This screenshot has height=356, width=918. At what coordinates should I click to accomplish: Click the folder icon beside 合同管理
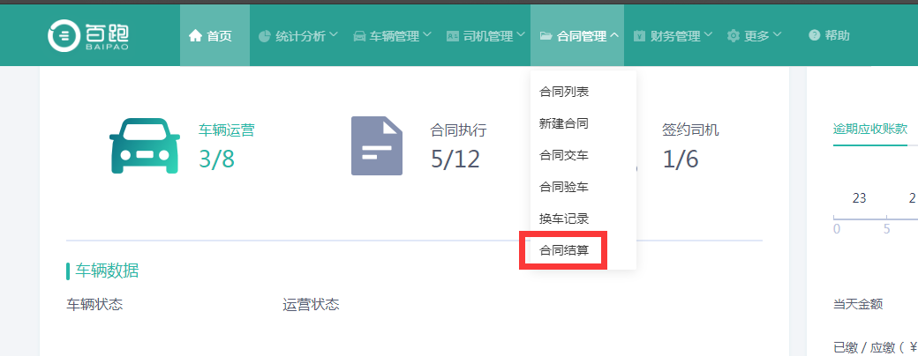pyautogui.click(x=546, y=36)
